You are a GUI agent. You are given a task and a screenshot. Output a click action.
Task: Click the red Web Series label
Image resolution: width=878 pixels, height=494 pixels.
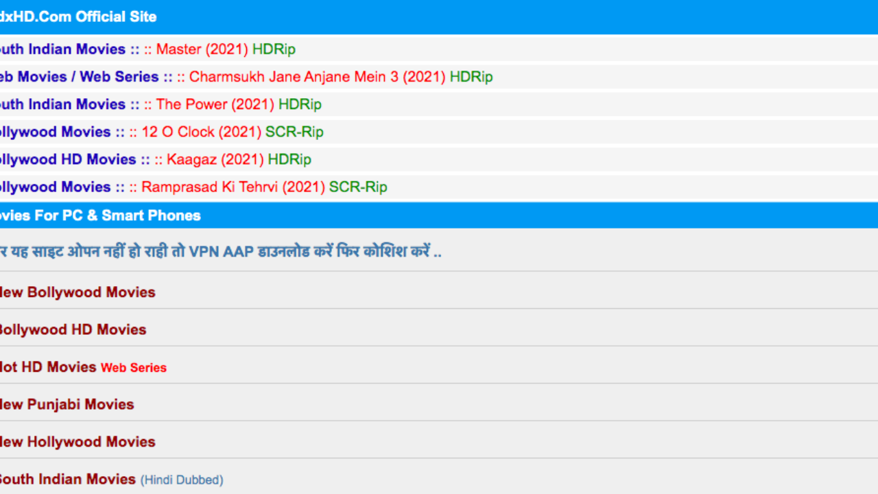pyautogui.click(x=134, y=368)
